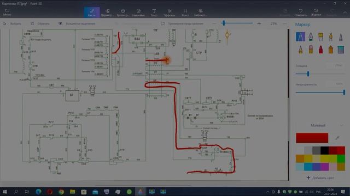Viewport: 350px width, 196px height.
Task: Select the Eraser tool
Action: coord(311,50)
